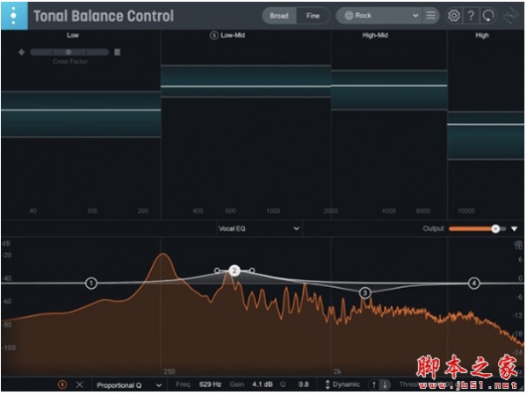Click the diamond icon left of Crest Factor
527x395 pixels.
pyautogui.click(x=22, y=52)
